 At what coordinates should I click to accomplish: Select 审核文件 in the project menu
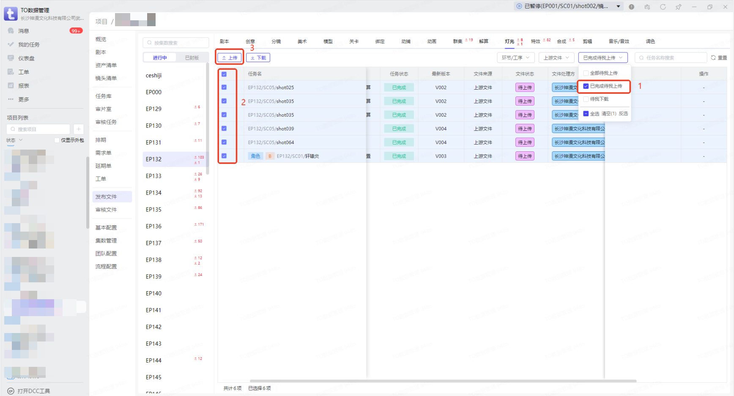click(x=106, y=210)
